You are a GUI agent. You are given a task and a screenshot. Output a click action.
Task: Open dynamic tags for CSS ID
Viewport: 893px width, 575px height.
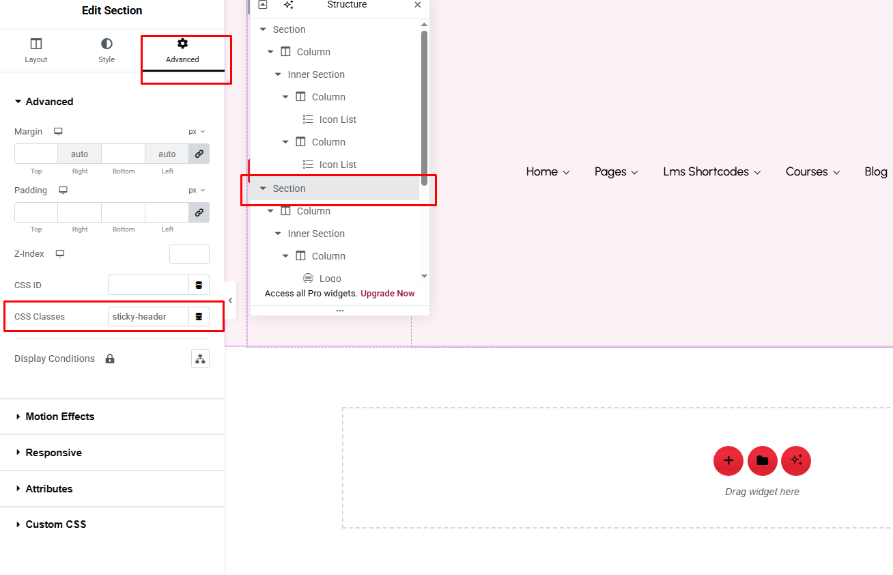(x=199, y=285)
